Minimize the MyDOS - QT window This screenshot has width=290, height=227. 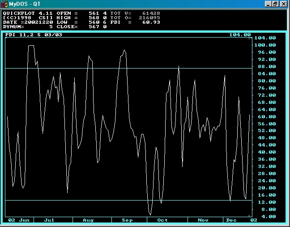[268, 4]
